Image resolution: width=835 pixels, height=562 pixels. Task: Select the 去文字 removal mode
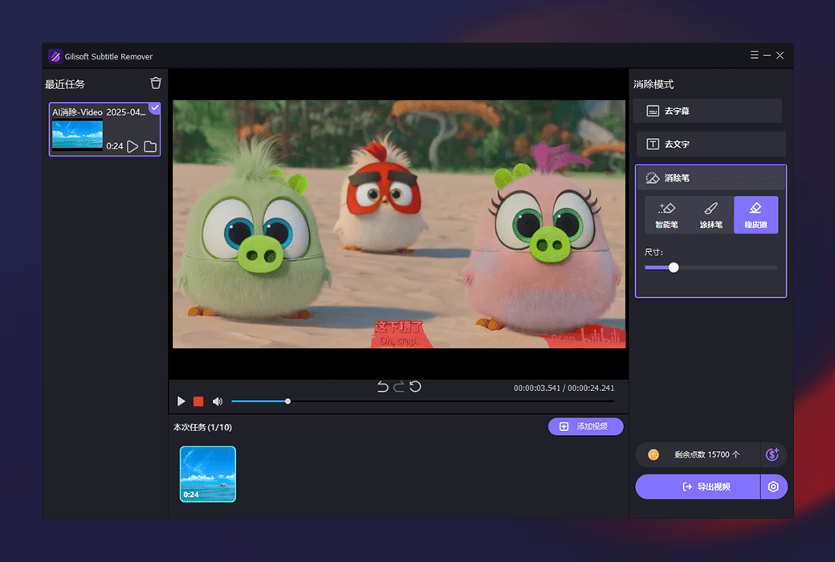coord(711,144)
